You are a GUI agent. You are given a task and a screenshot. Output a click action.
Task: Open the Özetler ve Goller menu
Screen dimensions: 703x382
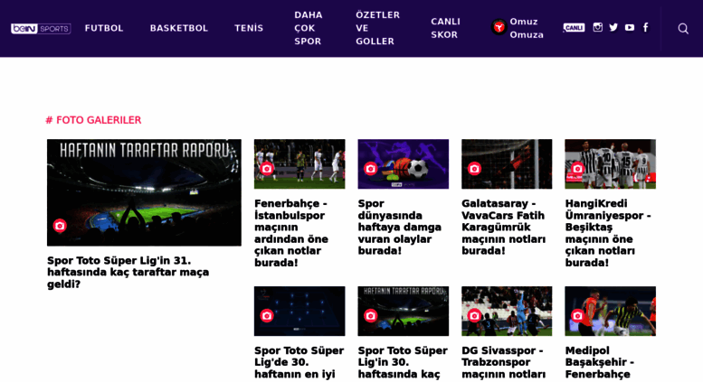coord(377,28)
